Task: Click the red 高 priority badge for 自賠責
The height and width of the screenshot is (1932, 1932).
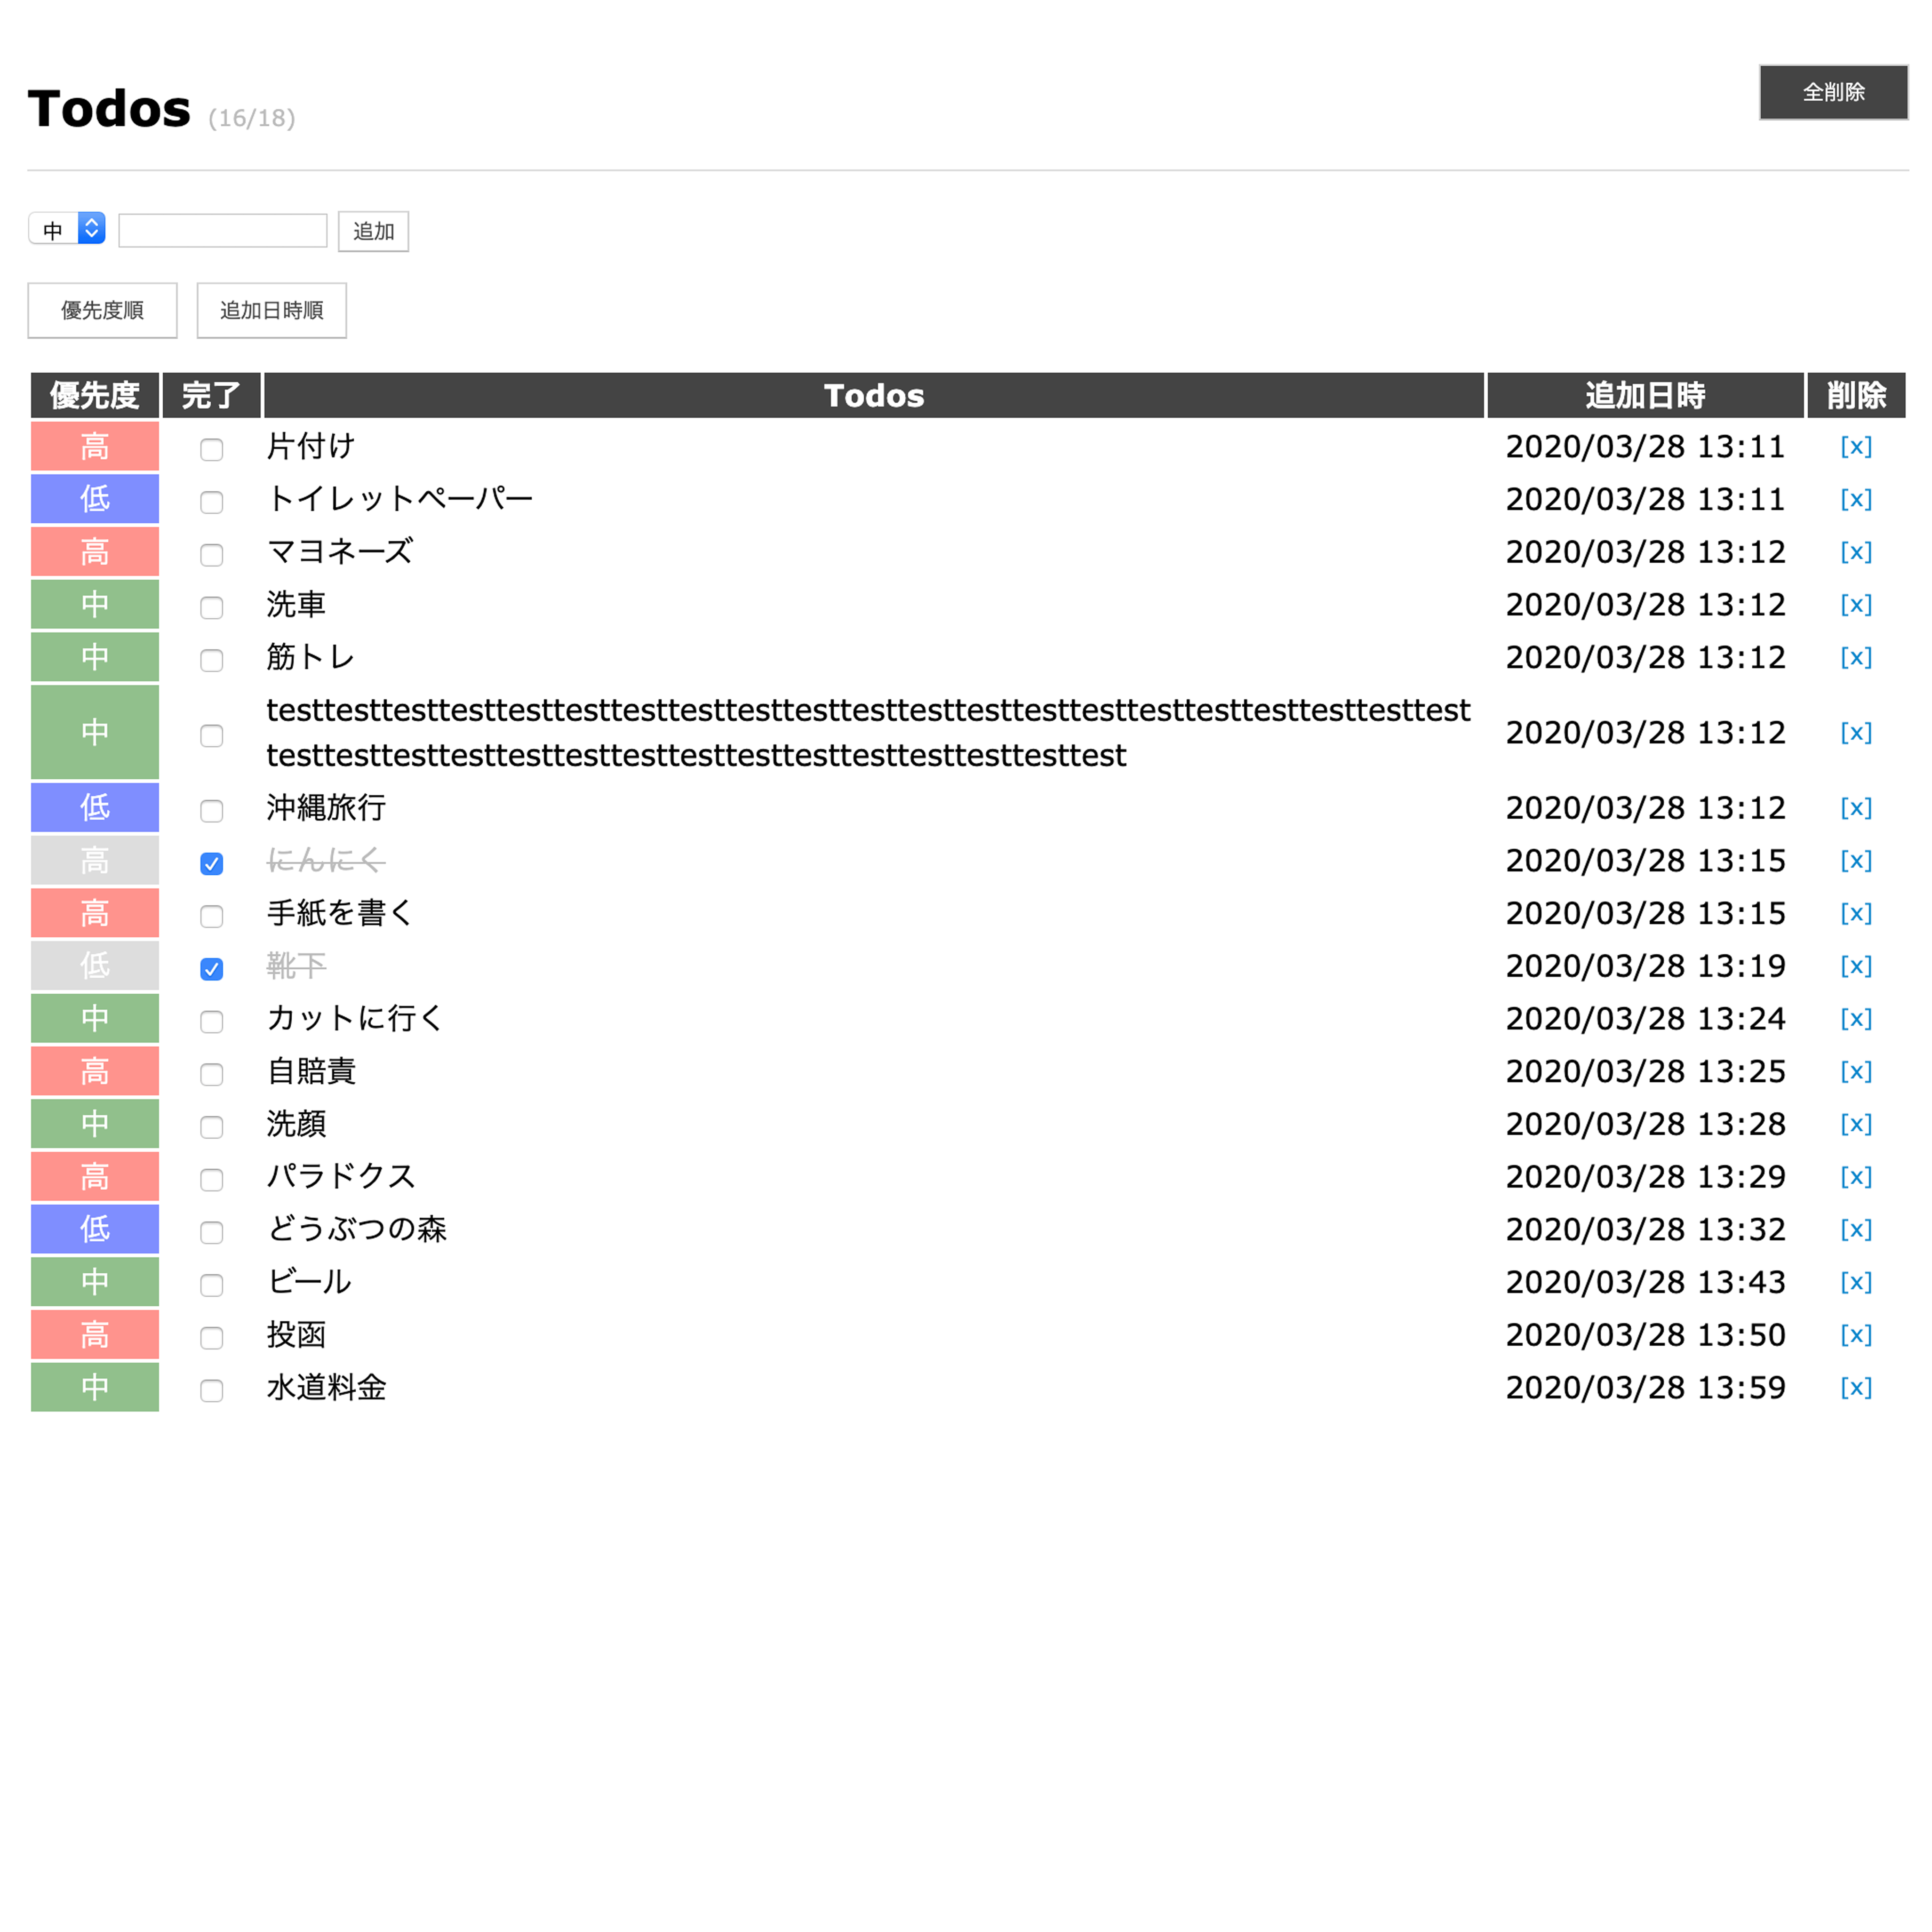Action: [94, 1071]
